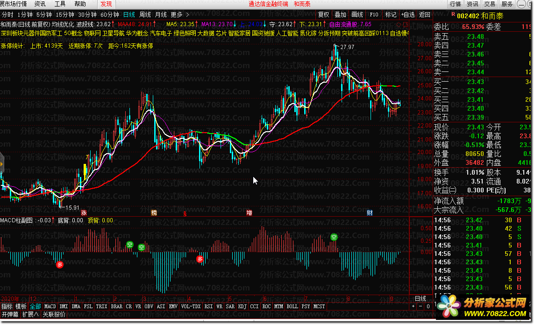The image size is (535, 325).
Task: Click the arrow handle on the left edge
Action: [x=2, y=164]
